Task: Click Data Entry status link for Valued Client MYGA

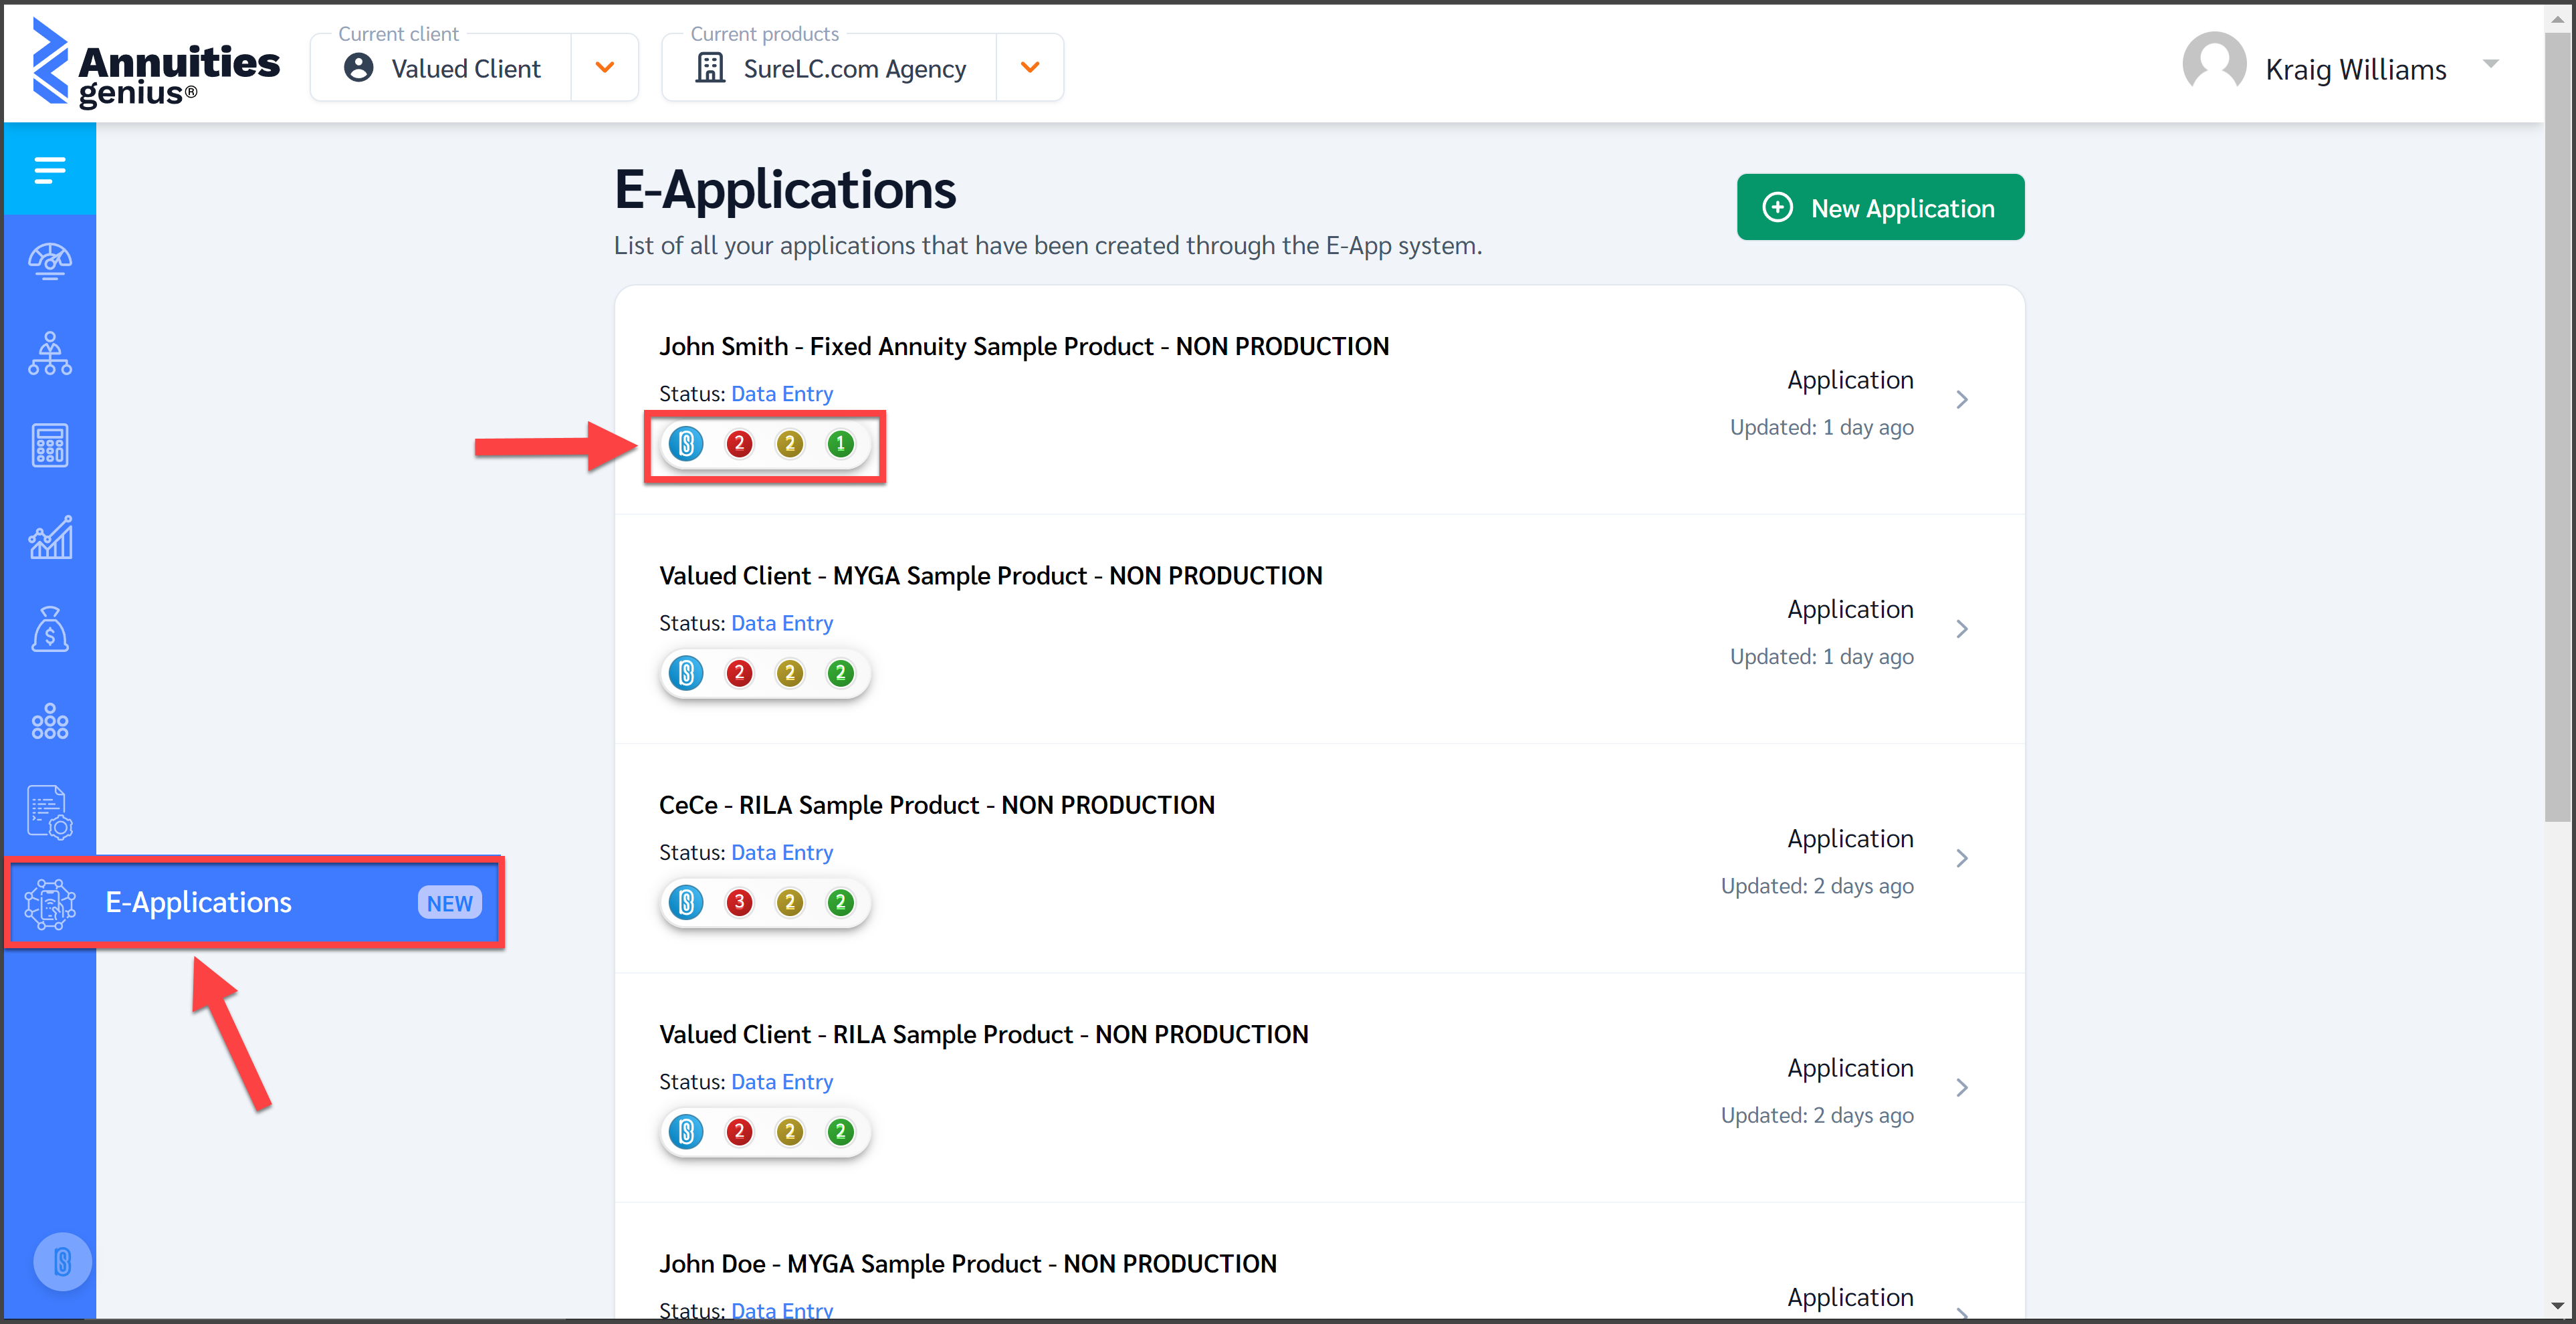Action: tap(781, 623)
